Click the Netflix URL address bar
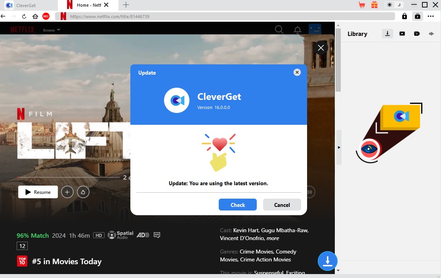Screen dimensions: 441x278 coord(225,16)
